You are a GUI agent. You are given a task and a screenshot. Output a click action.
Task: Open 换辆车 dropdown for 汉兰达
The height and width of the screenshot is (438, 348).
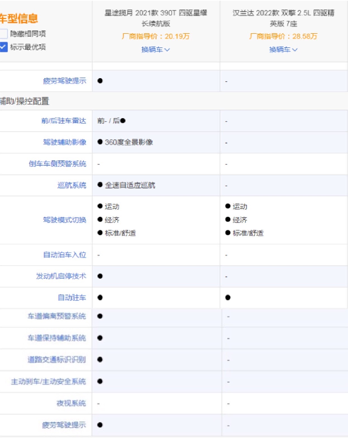point(283,50)
